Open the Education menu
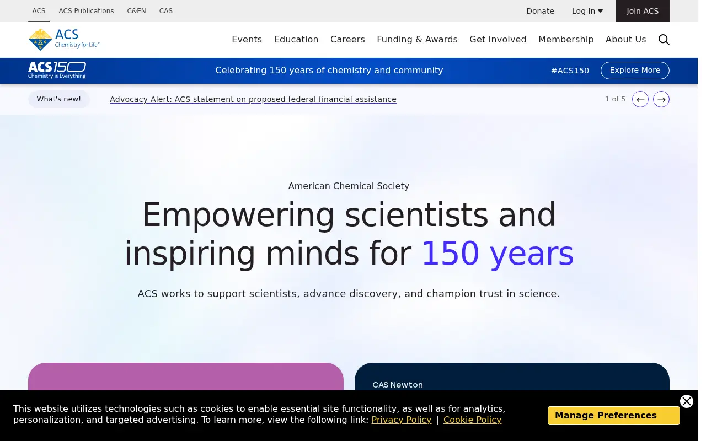 296,40
